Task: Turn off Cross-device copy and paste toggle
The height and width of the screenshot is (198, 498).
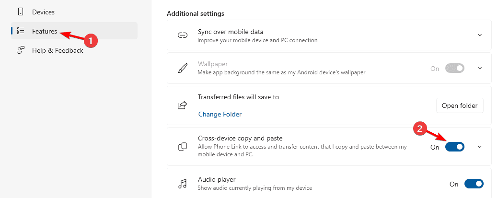Action: tap(455, 147)
